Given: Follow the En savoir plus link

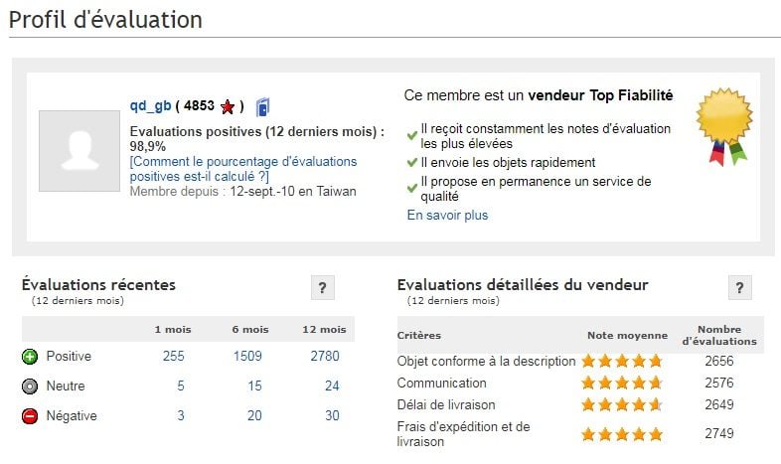Looking at the screenshot, I should (x=447, y=215).
